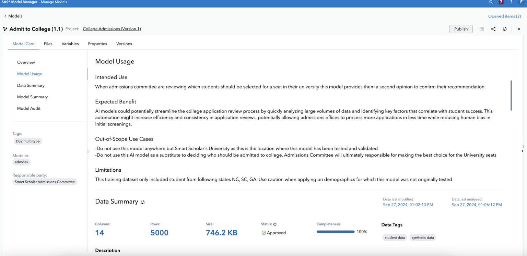Click the save icon beside Publish
Screen dimensions: 527x256
(482, 29)
